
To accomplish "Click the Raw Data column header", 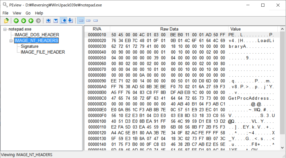I will (169, 29).
